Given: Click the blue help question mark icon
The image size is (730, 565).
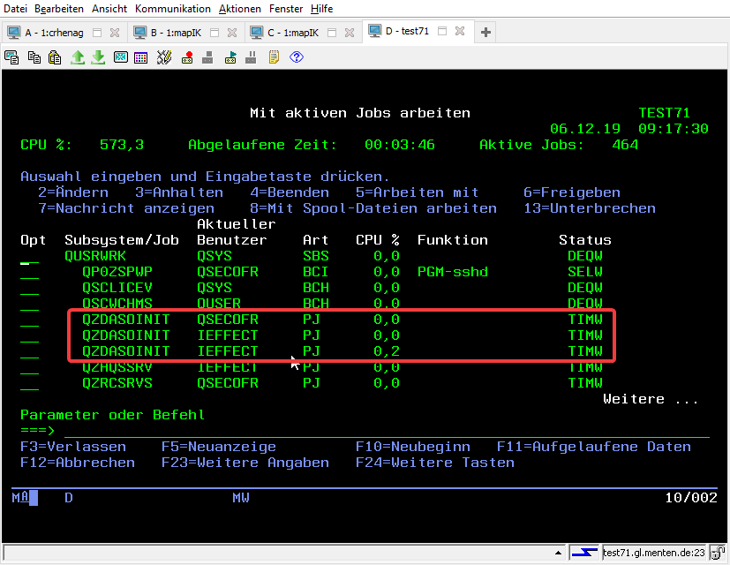Looking at the screenshot, I should [297, 57].
